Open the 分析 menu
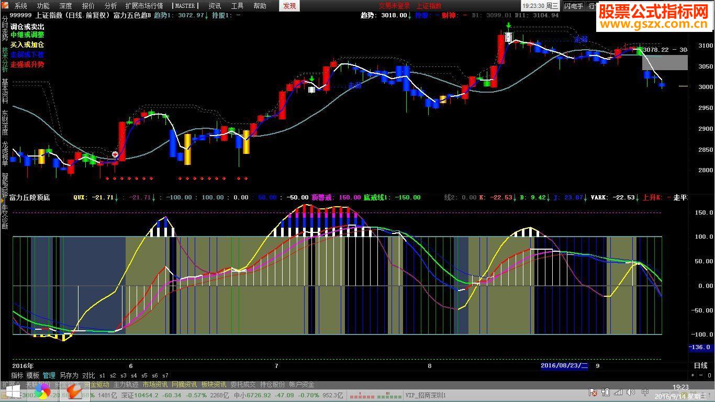Image resolution: width=715 pixels, height=402 pixels. 111,6
